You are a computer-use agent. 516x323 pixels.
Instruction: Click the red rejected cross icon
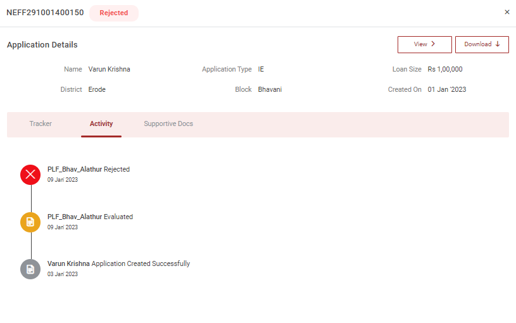click(x=30, y=174)
